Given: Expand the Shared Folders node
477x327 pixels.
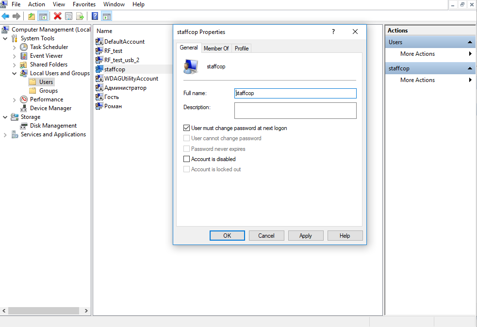Looking at the screenshot, I should tap(14, 65).
